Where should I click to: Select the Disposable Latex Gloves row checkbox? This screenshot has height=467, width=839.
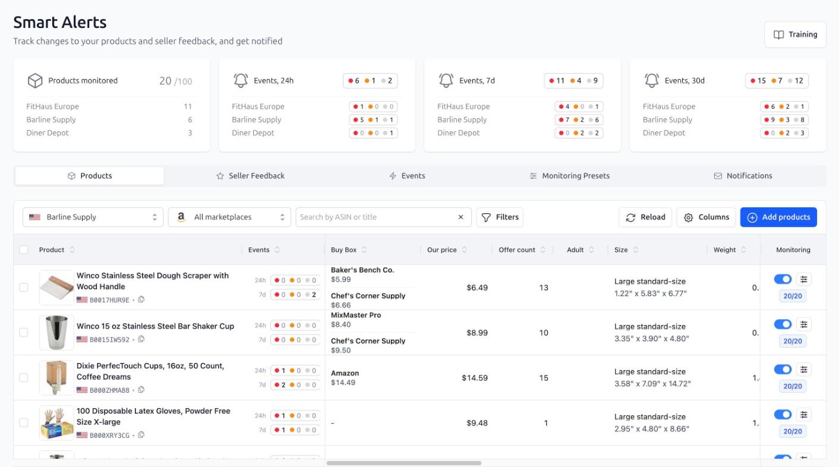24,423
